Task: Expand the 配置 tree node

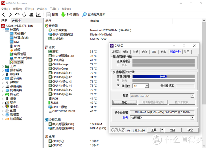Action: [x=3, y=111]
